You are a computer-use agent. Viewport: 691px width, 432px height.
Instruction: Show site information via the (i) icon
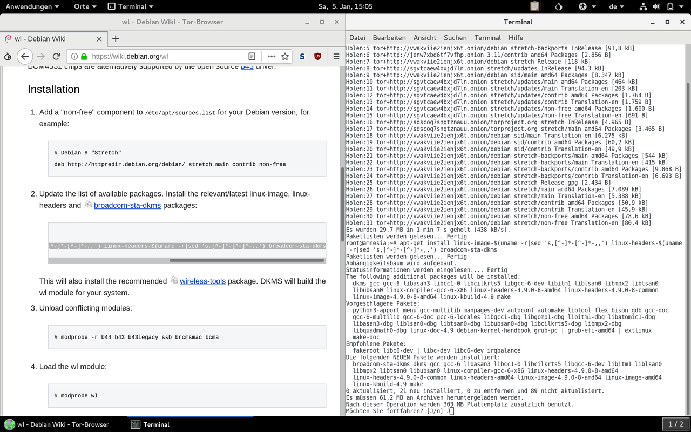coord(74,56)
